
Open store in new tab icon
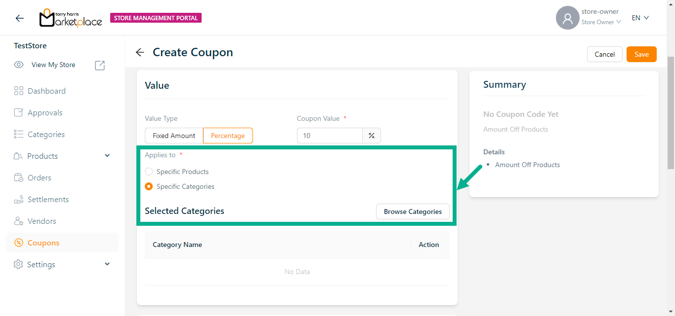(x=100, y=65)
